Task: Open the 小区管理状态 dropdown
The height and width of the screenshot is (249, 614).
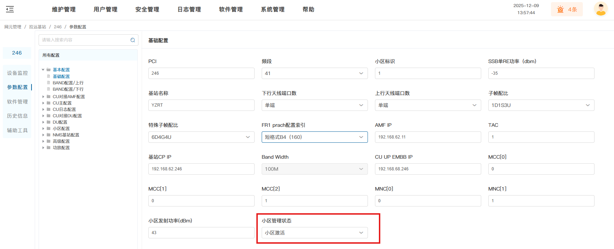Action: 314,233
